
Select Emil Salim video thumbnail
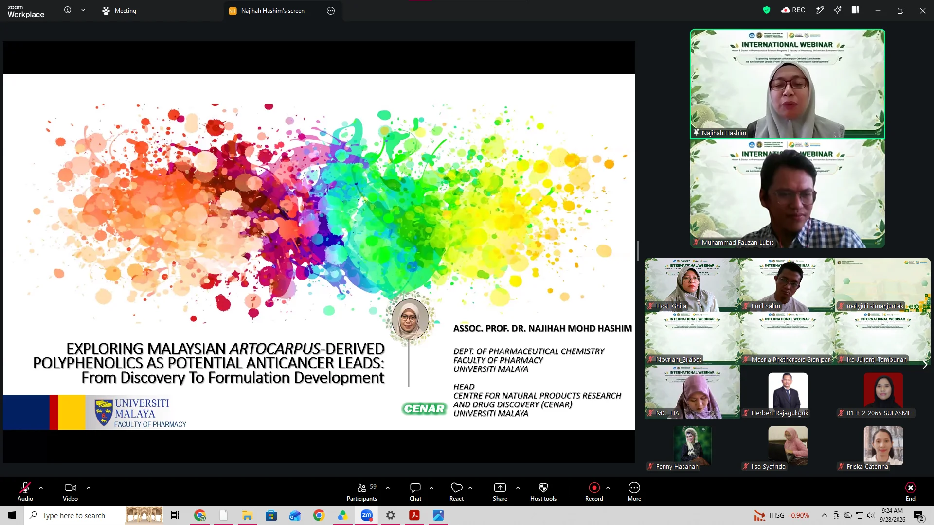pyautogui.click(x=787, y=285)
